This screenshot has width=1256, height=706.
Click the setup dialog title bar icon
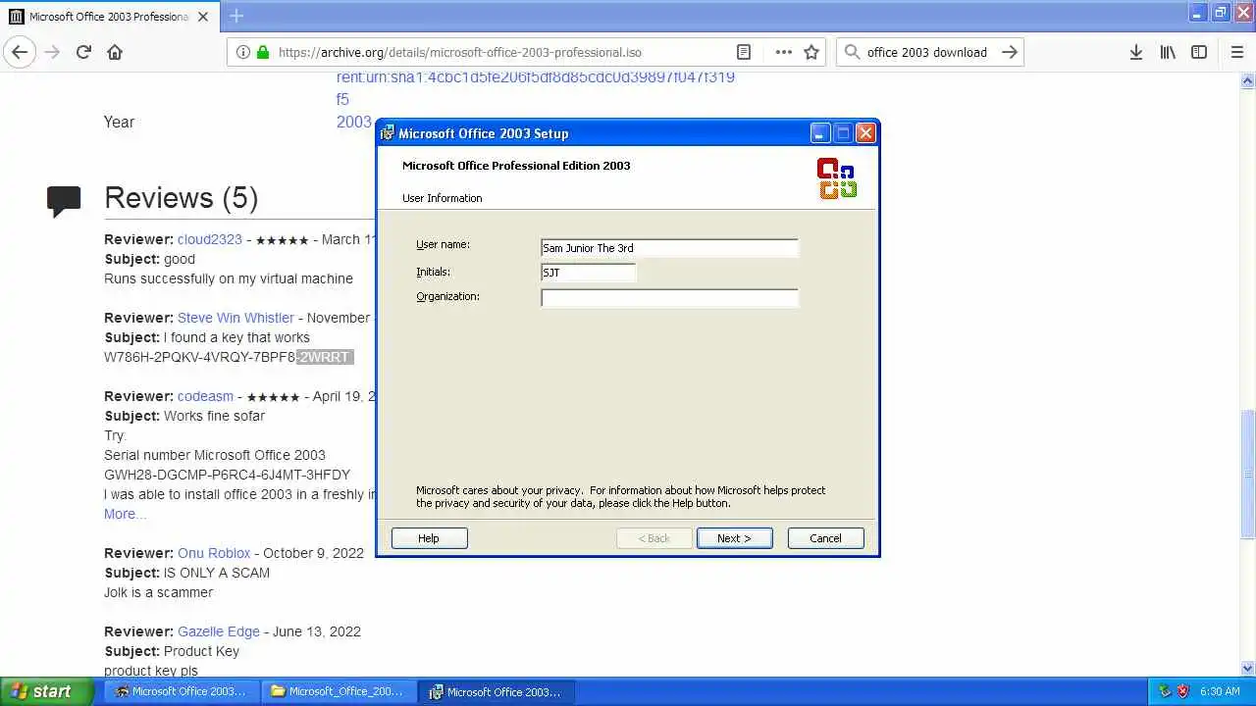tap(388, 133)
